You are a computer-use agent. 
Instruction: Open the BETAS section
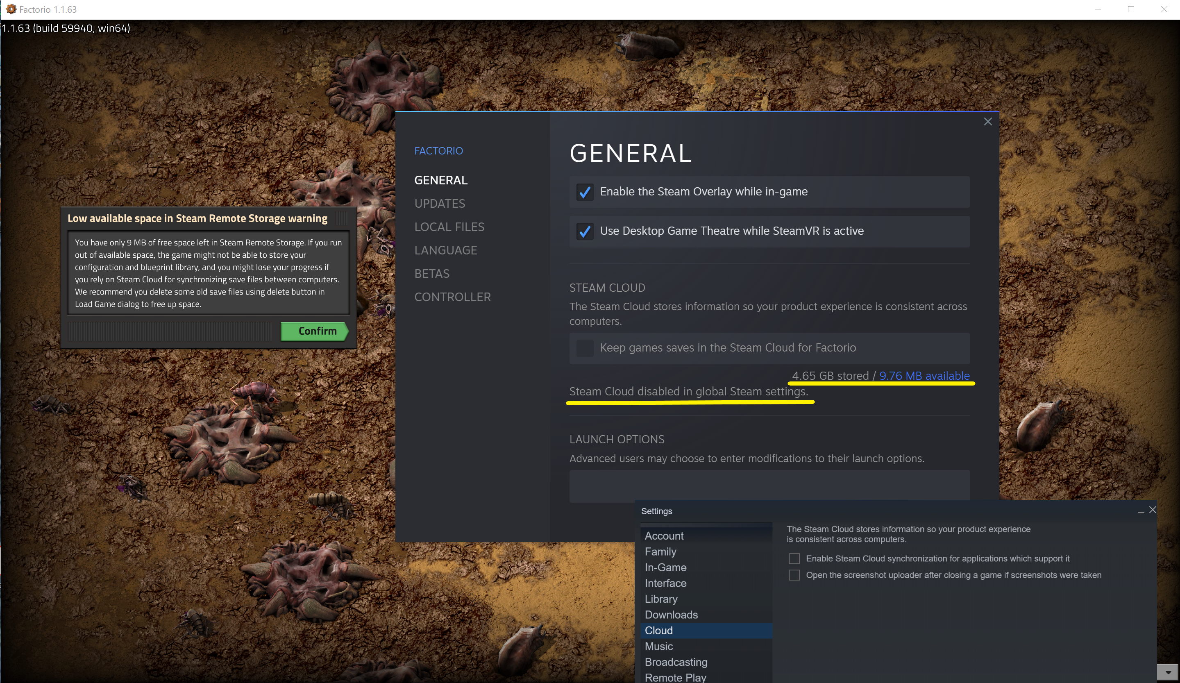coord(432,274)
